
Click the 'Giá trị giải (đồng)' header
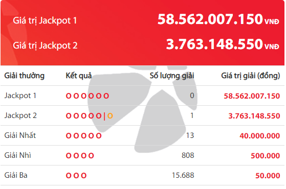[250, 76]
